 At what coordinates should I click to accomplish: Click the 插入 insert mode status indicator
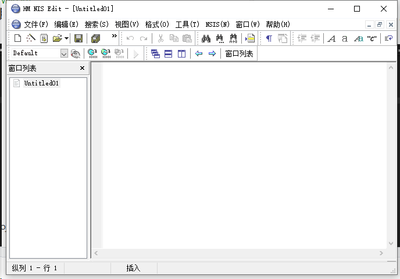pyautogui.click(x=133, y=268)
